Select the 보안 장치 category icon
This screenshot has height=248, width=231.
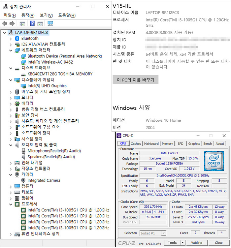pyautogui.click(x=17, y=115)
